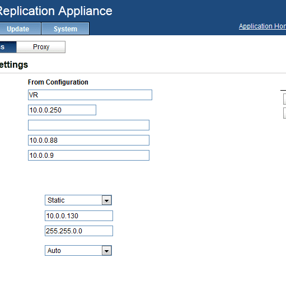Follow the Application Home link

[262, 26]
